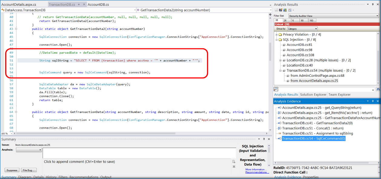Click the third Analysis Results toolbar icon
This screenshot has width=381, height=179.
(x=285, y=10)
